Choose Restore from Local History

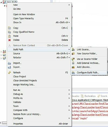pos(27,114)
